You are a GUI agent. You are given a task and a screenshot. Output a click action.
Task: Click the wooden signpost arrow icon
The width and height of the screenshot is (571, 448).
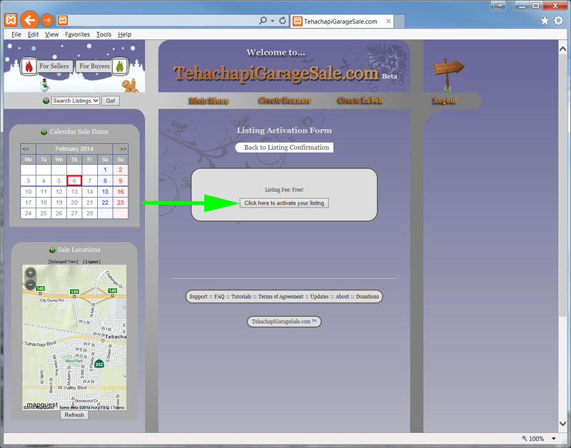coord(448,74)
